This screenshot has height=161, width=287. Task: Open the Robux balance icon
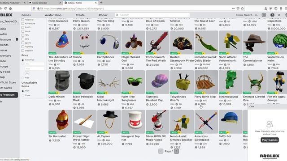272,15
